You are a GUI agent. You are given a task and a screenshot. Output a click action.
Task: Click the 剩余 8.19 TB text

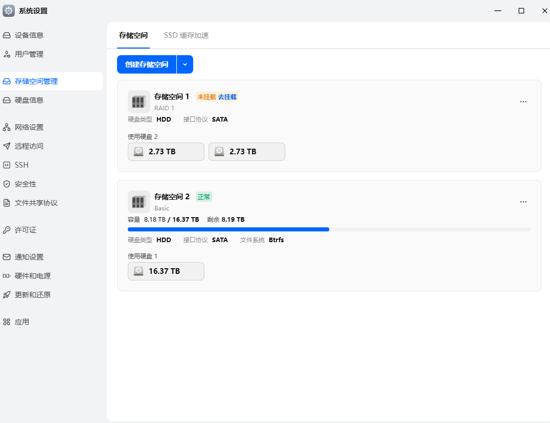[226, 220]
